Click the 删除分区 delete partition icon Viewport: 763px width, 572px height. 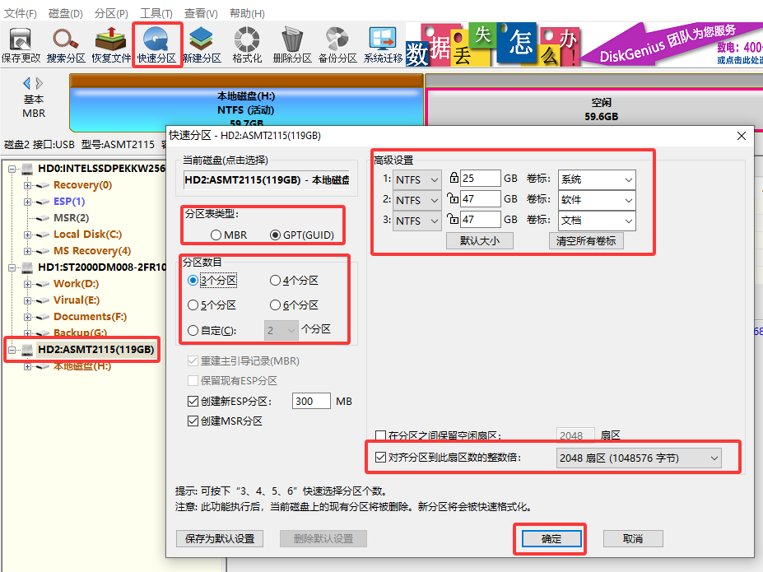pyautogui.click(x=292, y=45)
